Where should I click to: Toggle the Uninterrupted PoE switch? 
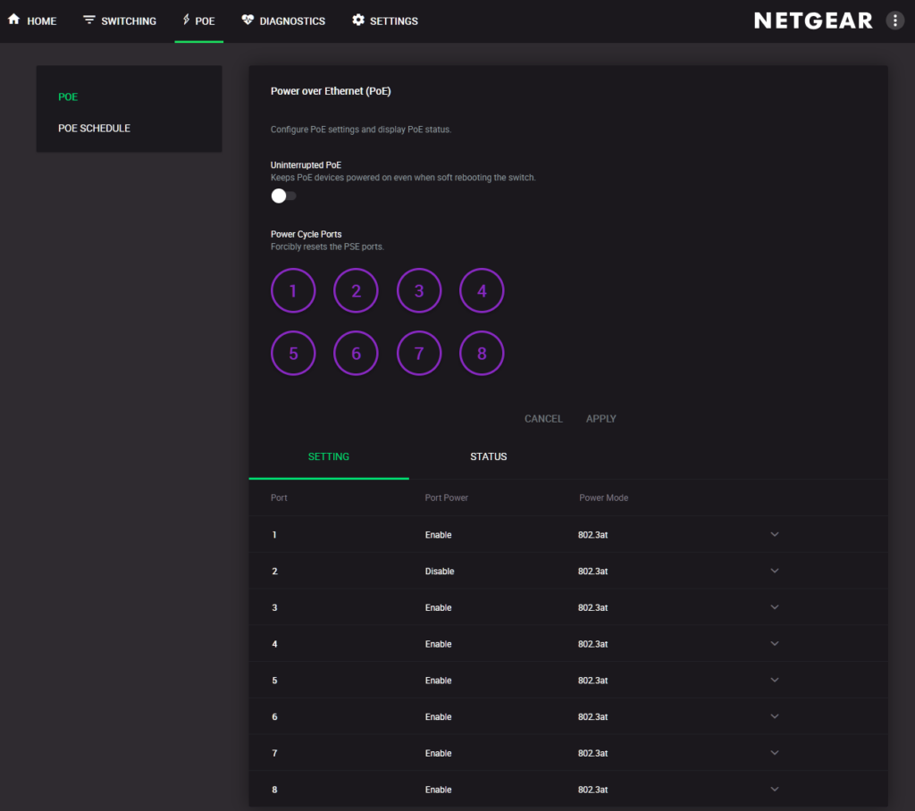pyautogui.click(x=283, y=196)
